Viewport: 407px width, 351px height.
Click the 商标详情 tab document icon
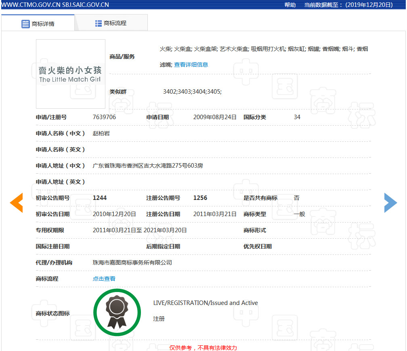(25, 24)
